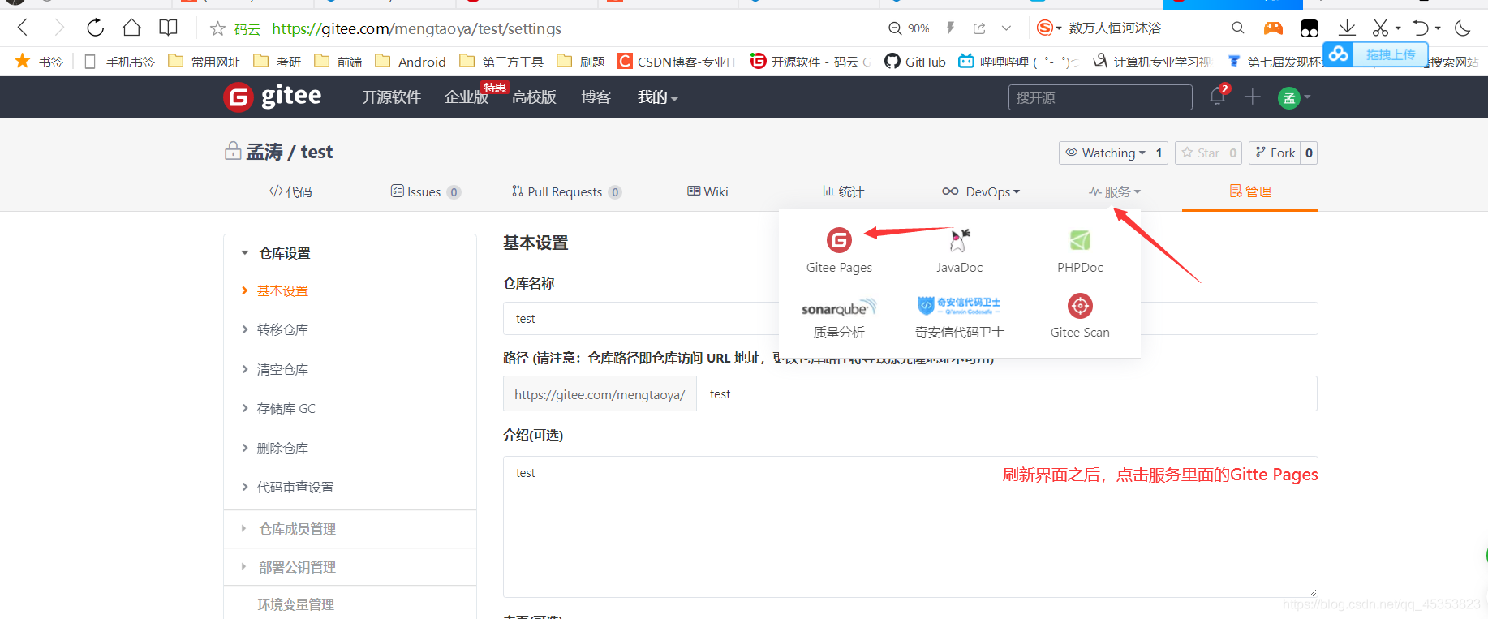Open the 服务 dropdown menu
Screen dimensions: 1488x619
pos(1115,191)
